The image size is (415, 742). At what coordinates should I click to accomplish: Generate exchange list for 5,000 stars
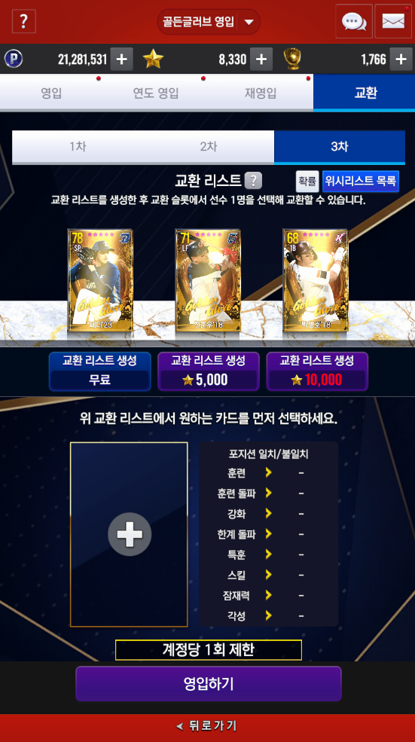[x=208, y=371]
